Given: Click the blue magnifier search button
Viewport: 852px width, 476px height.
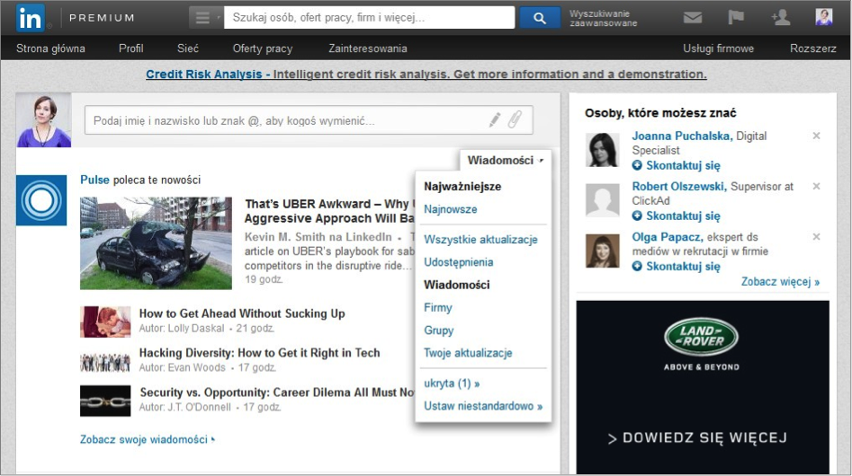Looking at the screenshot, I should [x=540, y=18].
